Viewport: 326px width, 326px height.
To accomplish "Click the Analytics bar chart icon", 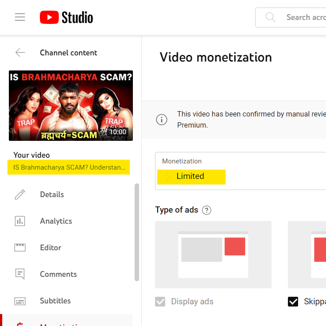I will 20,221.
